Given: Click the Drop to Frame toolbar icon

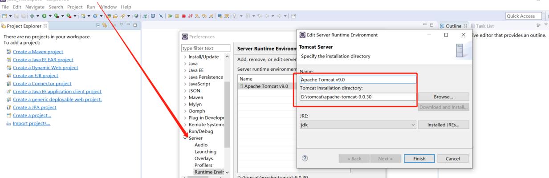Looking at the screenshot, I should [220, 16].
